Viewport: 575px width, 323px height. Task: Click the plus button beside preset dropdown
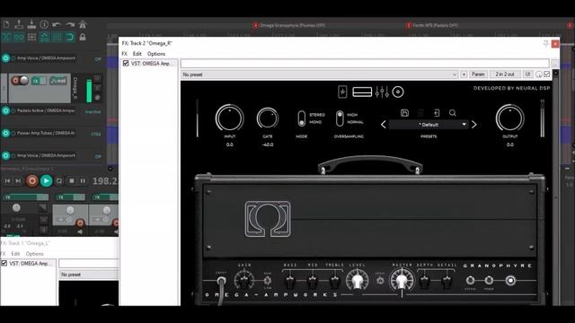[464, 74]
